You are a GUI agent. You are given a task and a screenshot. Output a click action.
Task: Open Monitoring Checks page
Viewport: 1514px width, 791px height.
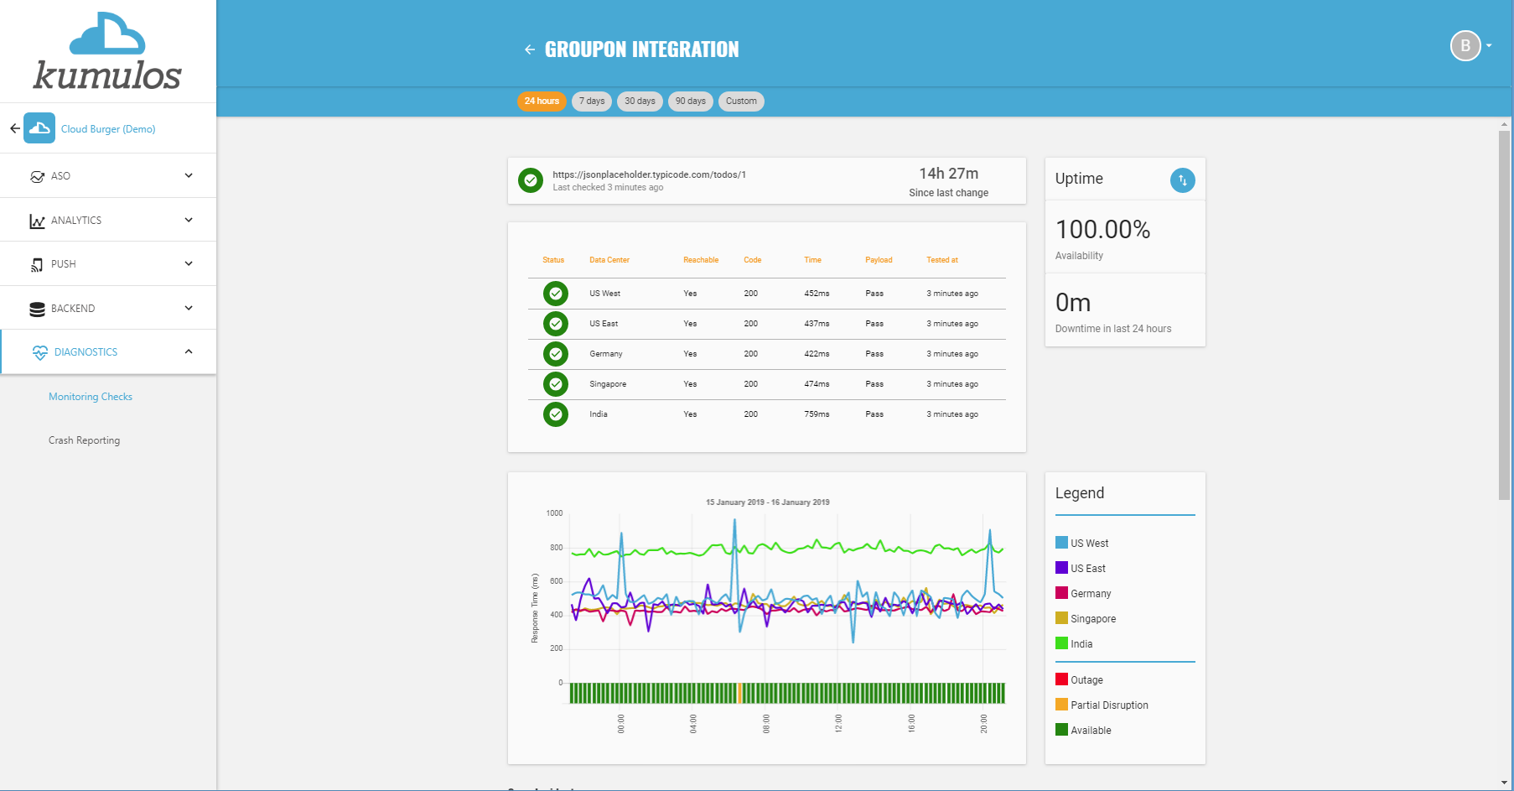tap(91, 397)
